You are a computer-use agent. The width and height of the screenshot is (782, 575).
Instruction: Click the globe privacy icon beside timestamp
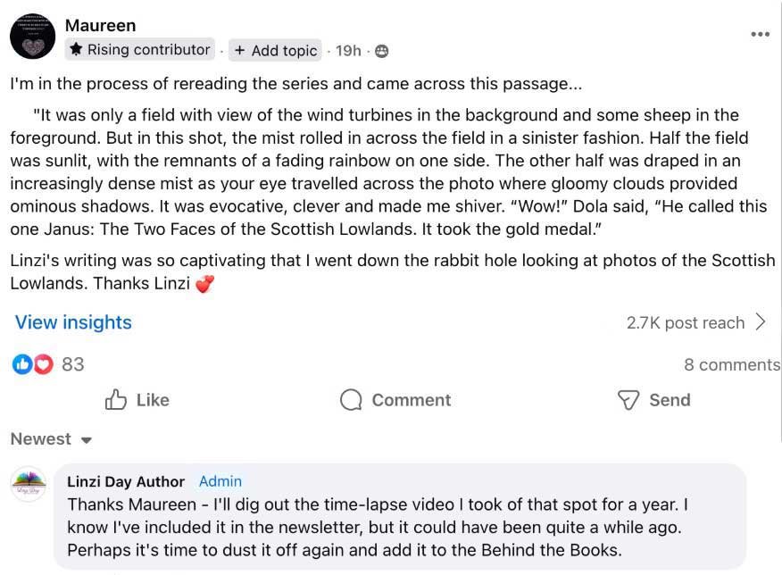[381, 51]
